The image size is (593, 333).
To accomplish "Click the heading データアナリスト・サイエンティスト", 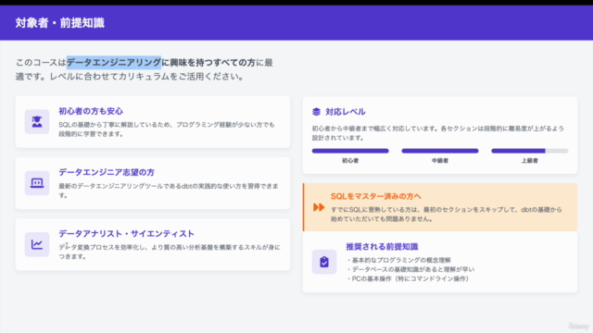I will point(126,234).
